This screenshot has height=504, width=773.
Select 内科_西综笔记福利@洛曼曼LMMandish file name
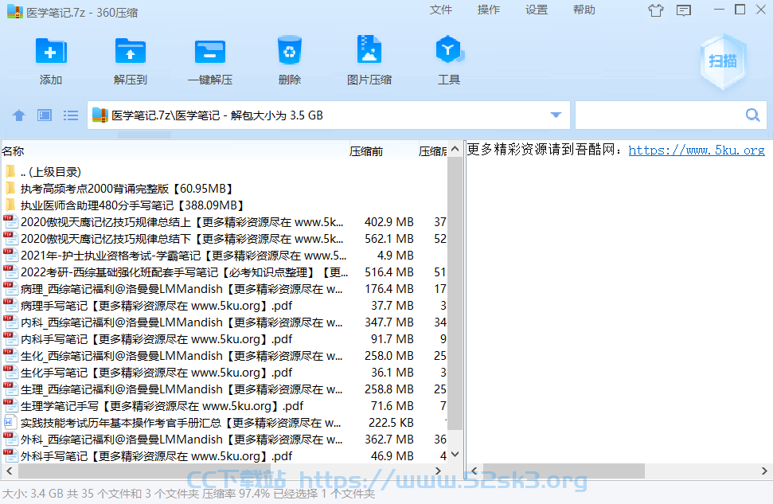pyautogui.click(x=182, y=322)
